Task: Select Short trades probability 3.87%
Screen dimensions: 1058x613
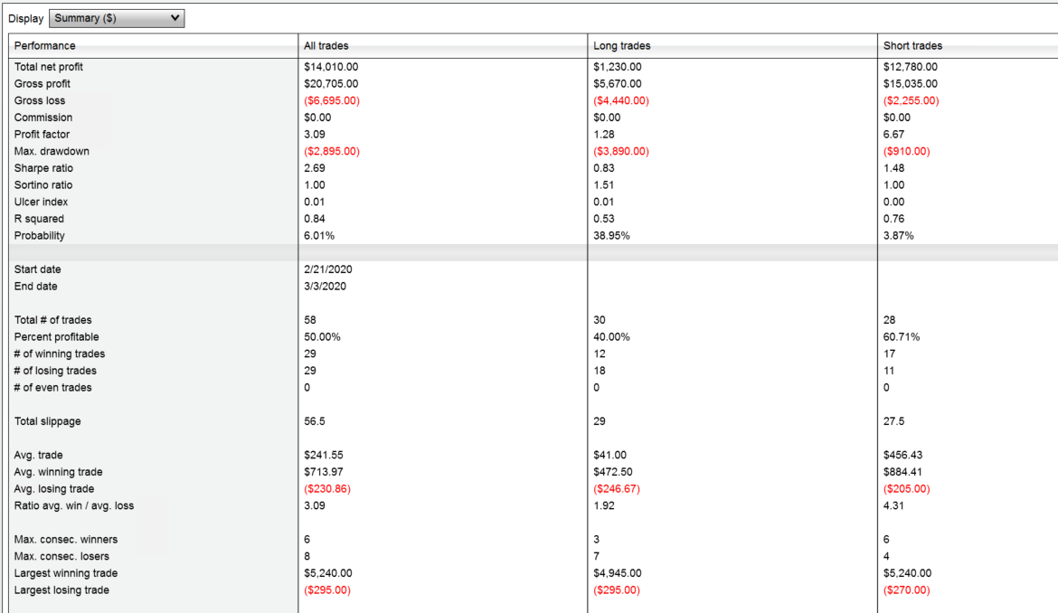Action: pos(898,235)
